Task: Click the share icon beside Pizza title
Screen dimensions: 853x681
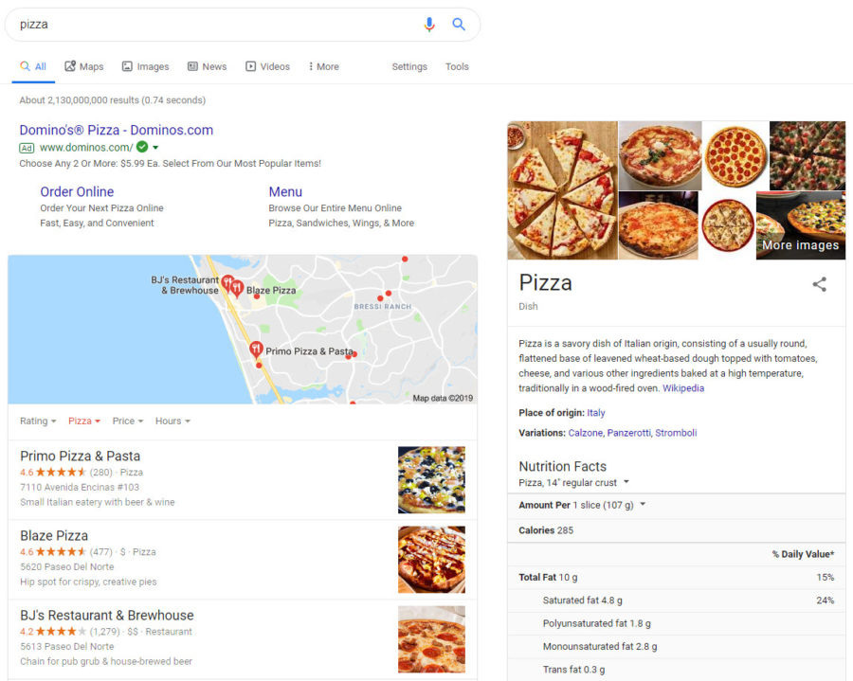Action: pyautogui.click(x=820, y=284)
